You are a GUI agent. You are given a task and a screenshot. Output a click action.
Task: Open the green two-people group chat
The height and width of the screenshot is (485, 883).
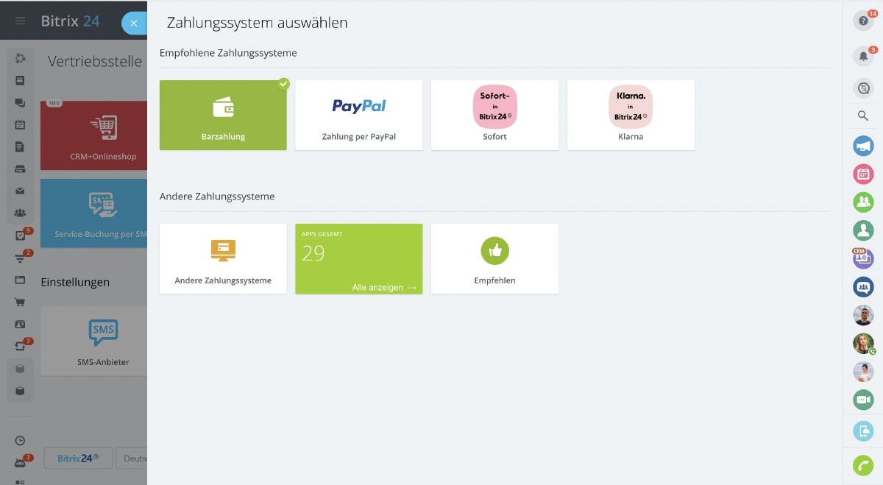[x=863, y=202]
